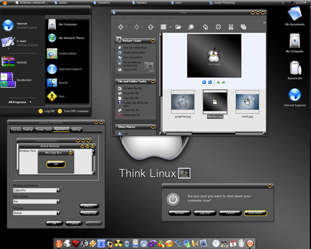The width and height of the screenshot is (311, 249).
Task: Click the Restart button in the shutdown dialog
Action: tap(179, 213)
